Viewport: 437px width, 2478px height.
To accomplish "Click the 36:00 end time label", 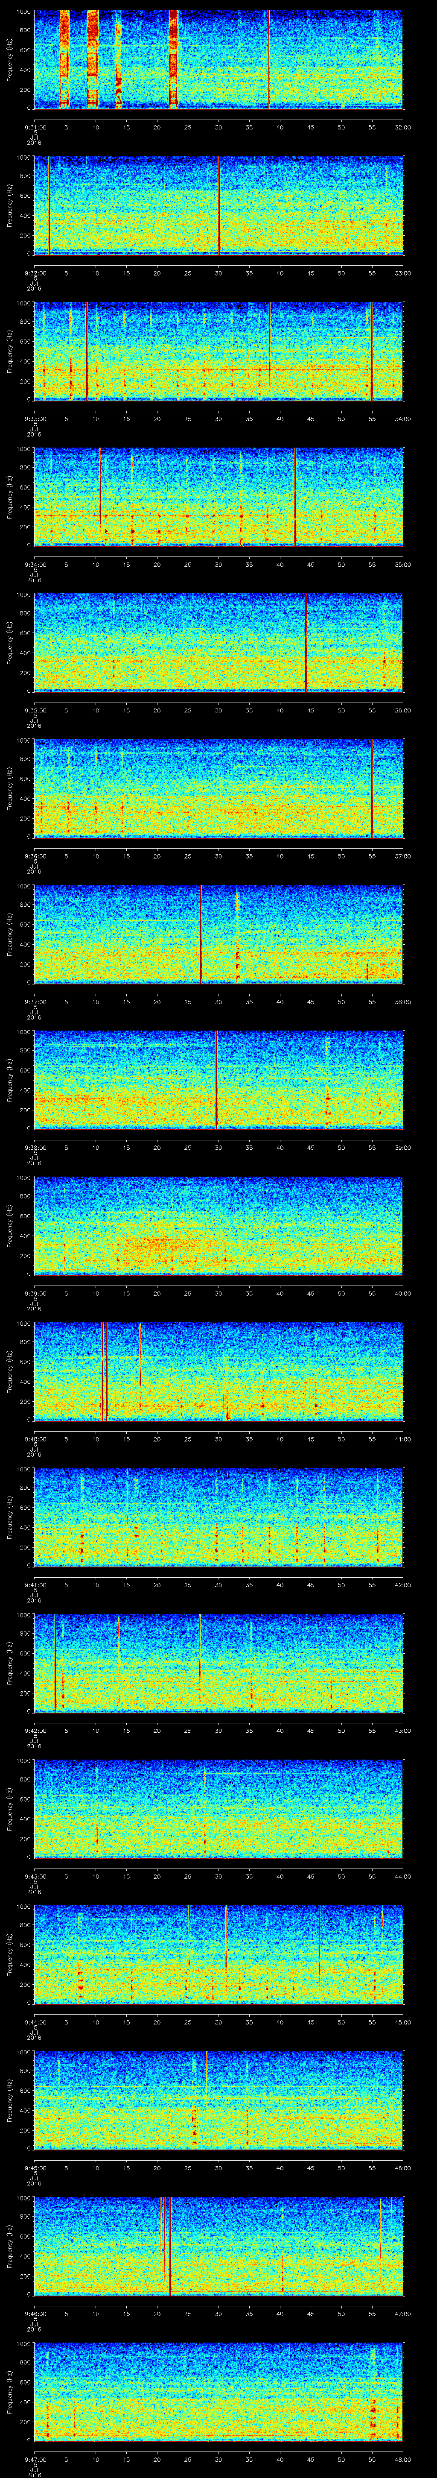I will [x=403, y=710].
